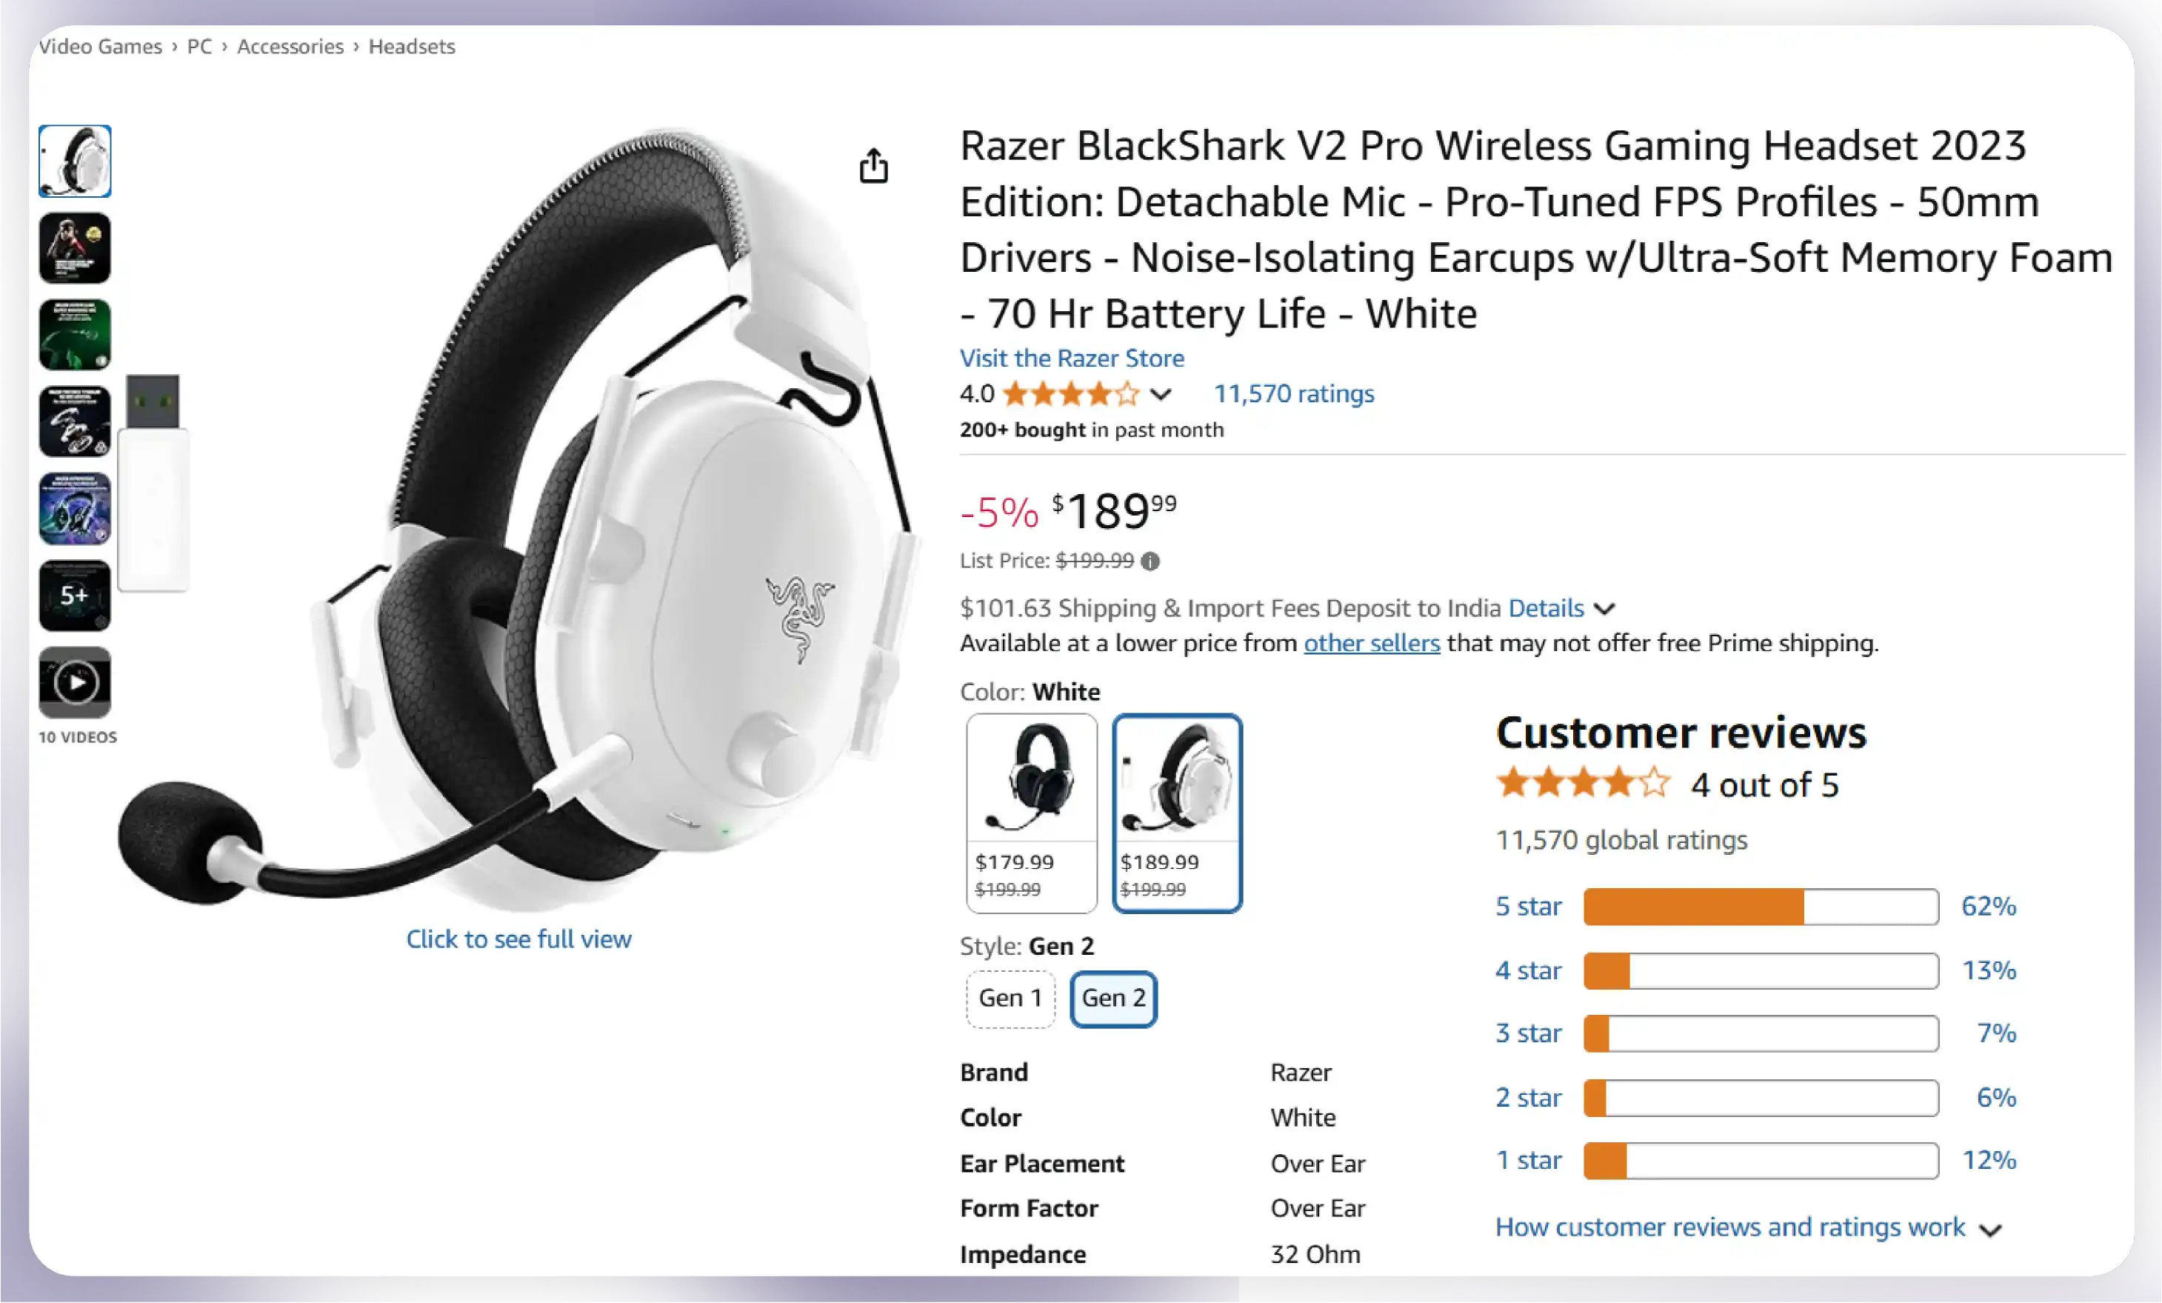Click the main headset product image
This screenshot has height=1303, width=2162.
pyautogui.click(x=518, y=518)
